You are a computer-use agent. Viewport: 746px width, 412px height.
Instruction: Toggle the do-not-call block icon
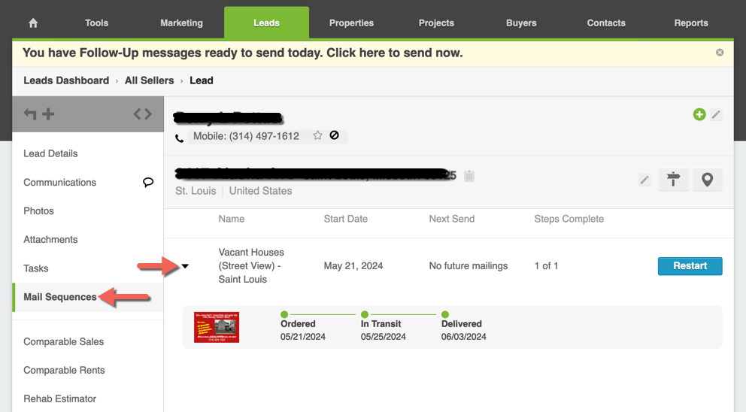335,136
